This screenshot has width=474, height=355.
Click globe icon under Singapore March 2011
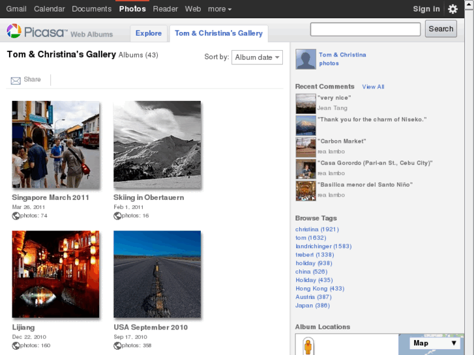coord(16,216)
